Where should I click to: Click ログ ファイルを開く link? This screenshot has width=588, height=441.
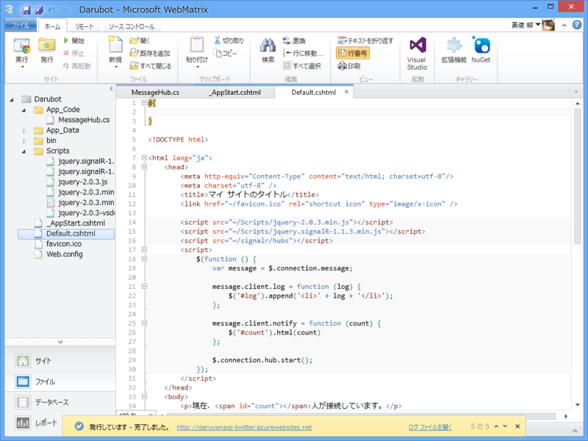point(430,427)
